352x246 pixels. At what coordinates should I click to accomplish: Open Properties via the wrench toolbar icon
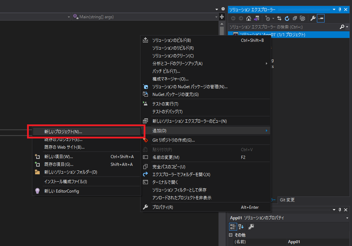pyautogui.click(x=313, y=19)
